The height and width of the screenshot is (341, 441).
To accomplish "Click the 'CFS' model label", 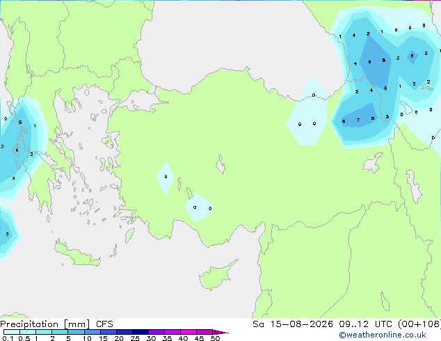I will point(104,324).
